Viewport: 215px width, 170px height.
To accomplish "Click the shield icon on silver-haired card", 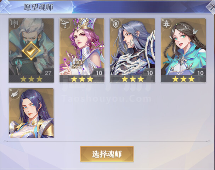I will [115, 24].
